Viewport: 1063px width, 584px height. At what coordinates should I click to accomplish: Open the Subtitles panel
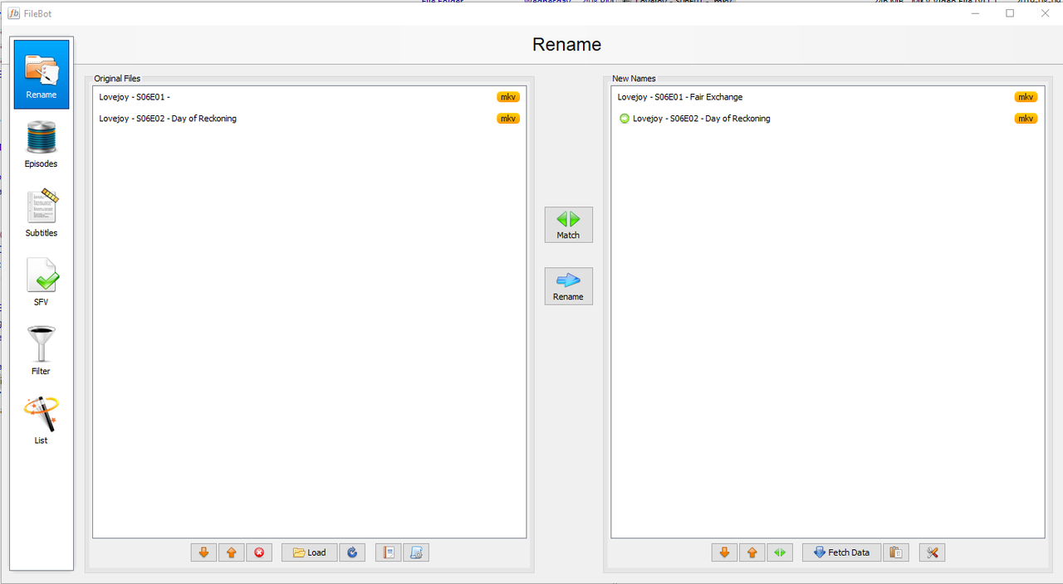(42, 213)
